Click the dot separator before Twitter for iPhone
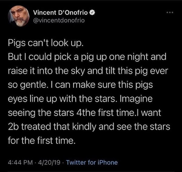The width and height of the screenshot is (182, 172). [62, 162]
